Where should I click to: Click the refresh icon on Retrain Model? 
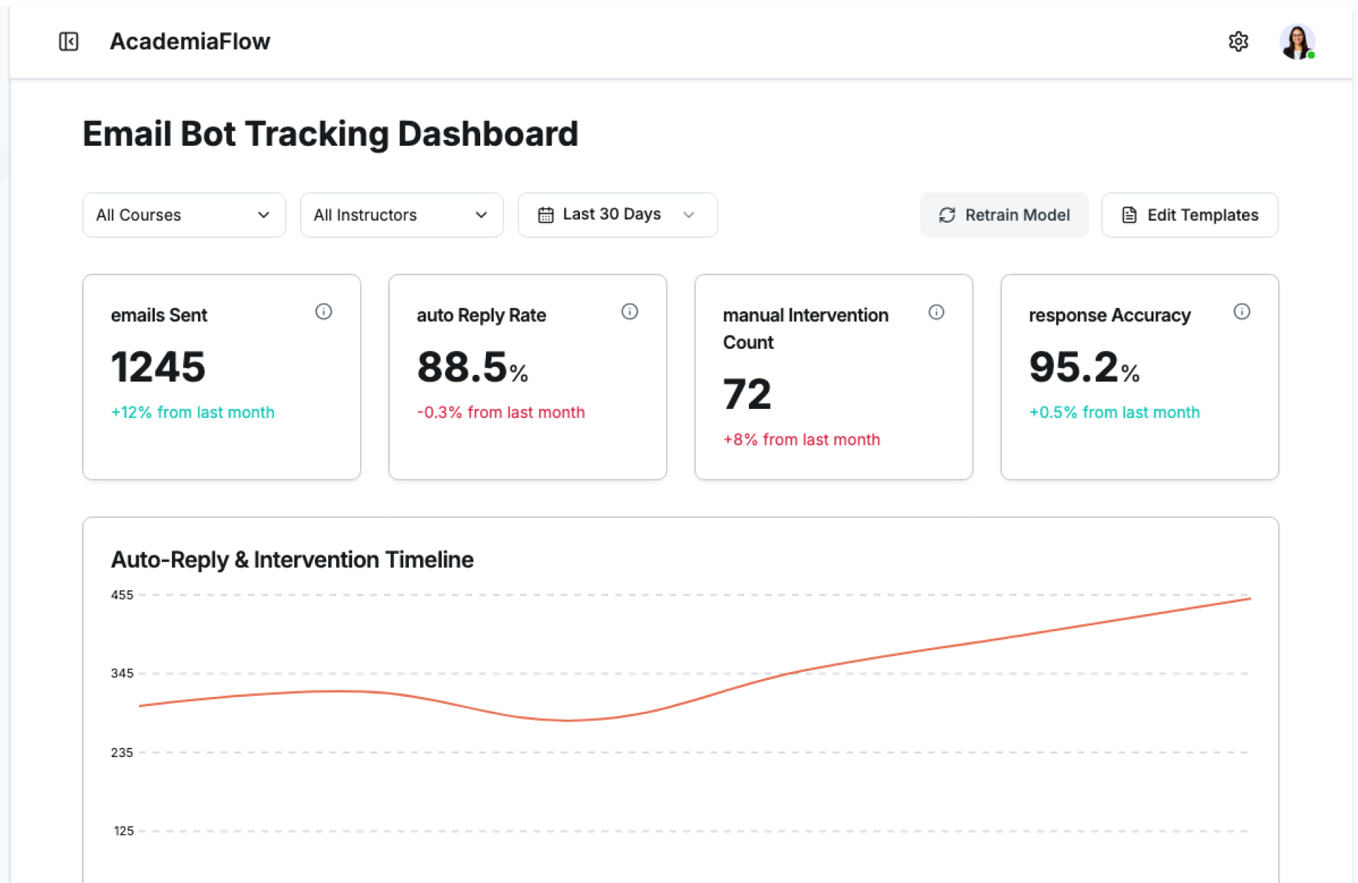pyautogui.click(x=947, y=215)
